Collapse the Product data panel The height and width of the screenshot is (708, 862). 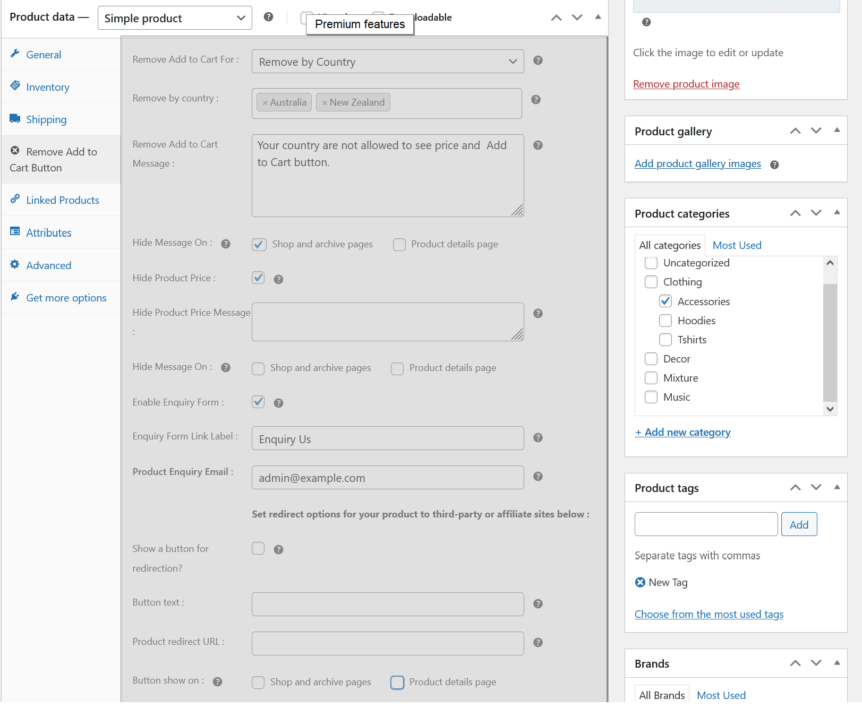pos(598,17)
